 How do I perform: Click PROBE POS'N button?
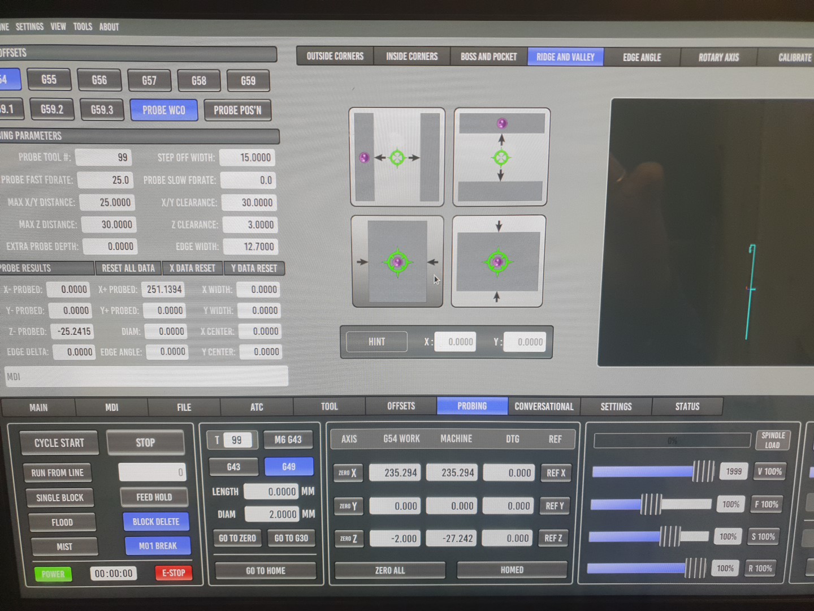click(x=237, y=110)
